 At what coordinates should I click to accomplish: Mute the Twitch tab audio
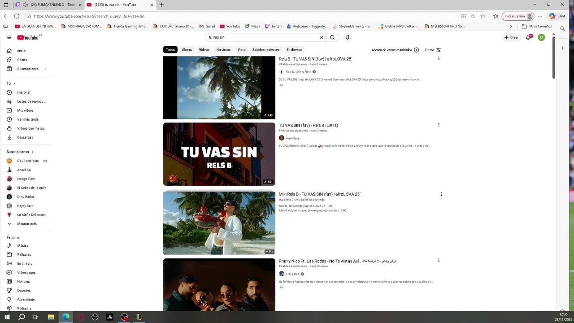coord(25,5)
